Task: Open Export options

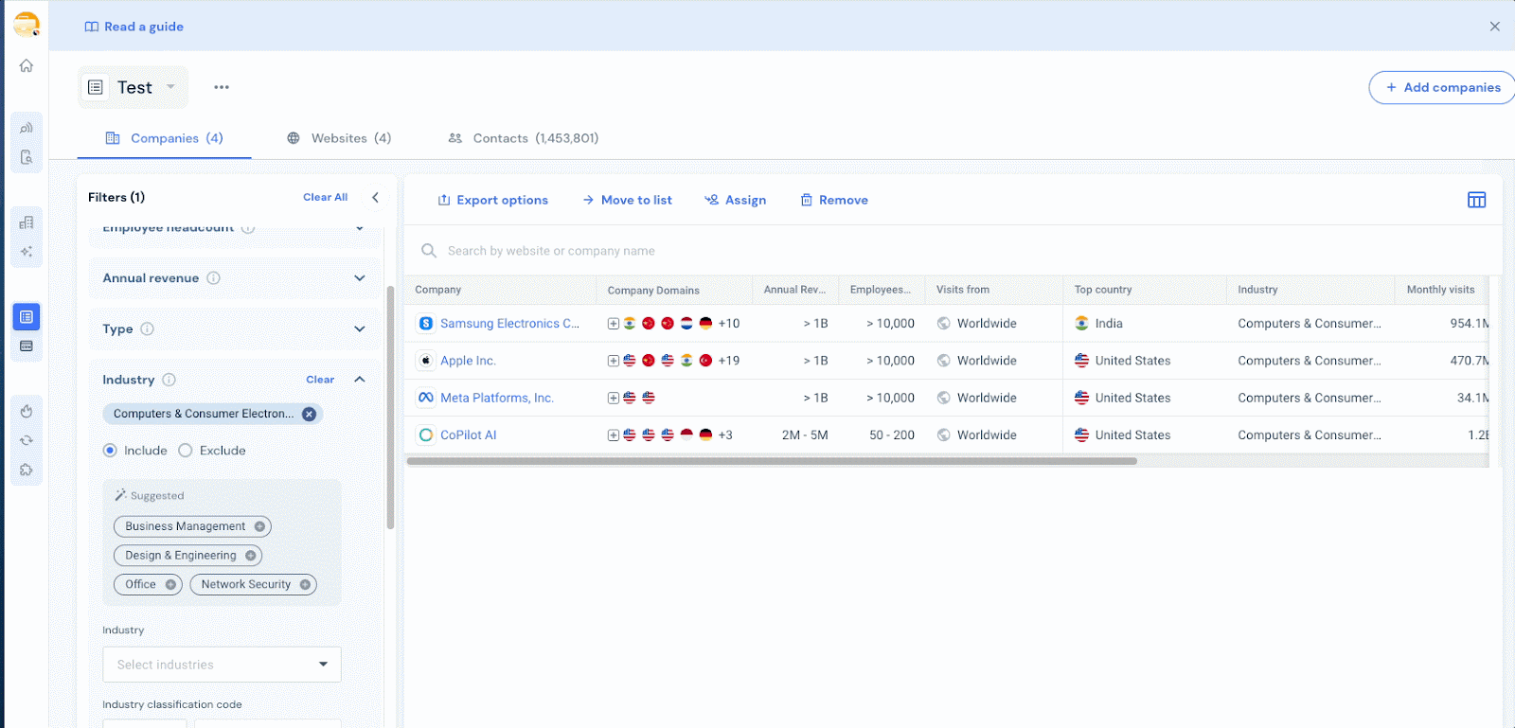Action: [x=493, y=200]
